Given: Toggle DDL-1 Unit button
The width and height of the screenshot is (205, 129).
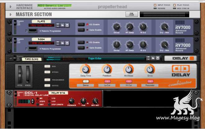Looking at the screenshot, I should [x=38, y=104].
